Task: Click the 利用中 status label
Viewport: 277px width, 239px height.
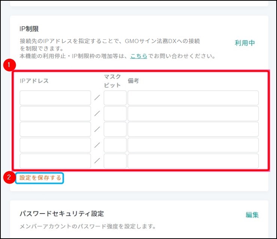Action: click(x=245, y=43)
